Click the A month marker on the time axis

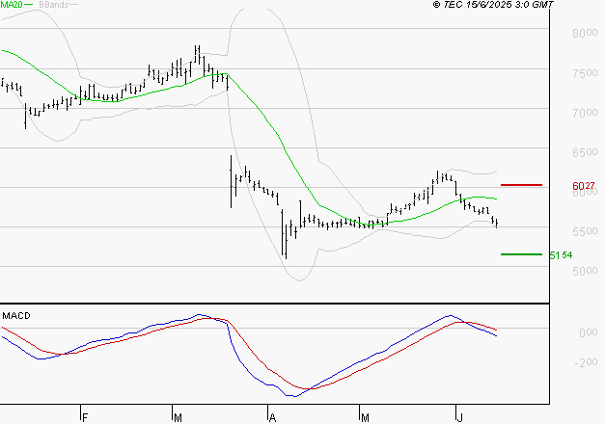pos(272,418)
